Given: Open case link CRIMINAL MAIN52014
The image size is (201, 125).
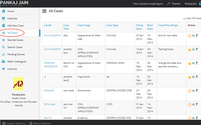Looking at the screenshot, I should coord(50,65).
